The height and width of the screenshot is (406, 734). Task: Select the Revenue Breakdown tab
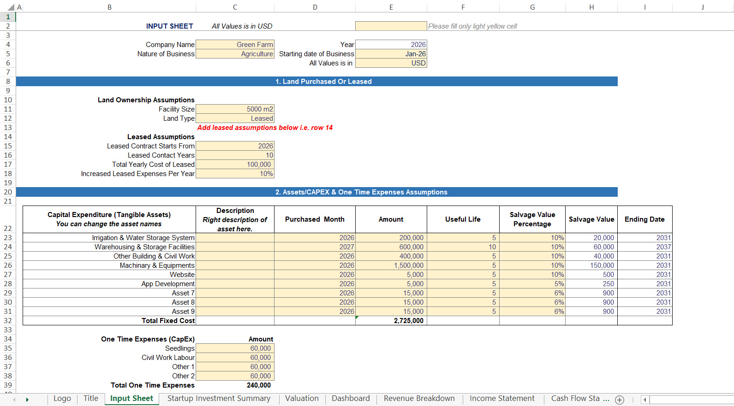419,399
